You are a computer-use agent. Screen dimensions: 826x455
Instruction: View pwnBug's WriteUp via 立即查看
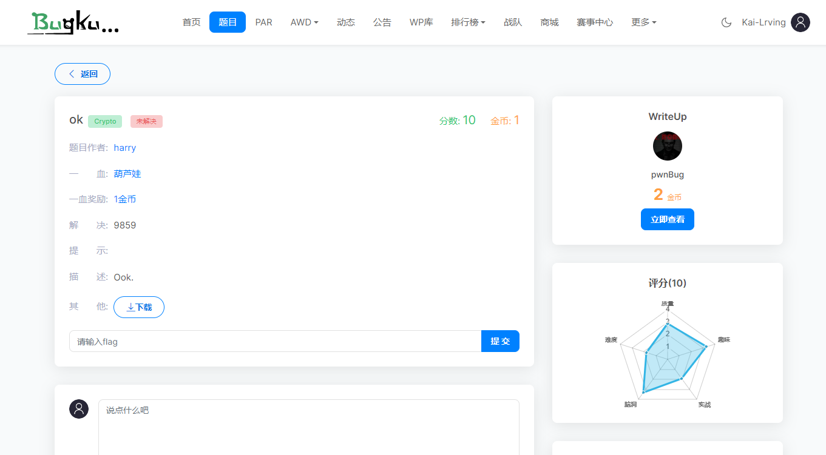click(667, 219)
